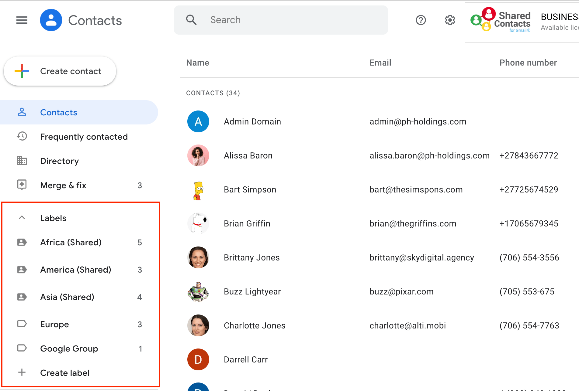
Task: Click email admin@ph-holdings.com
Action: 418,121
